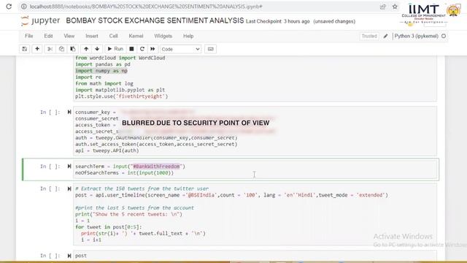Open the cell type Code dropdown
This screenshot has width=467, height=263.
[x=180, y=49]
